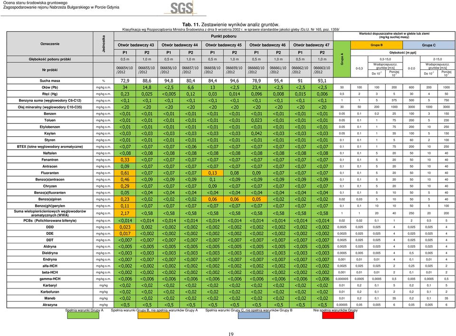Click the orange DDD value 0,023
The height and width of the screenshot is (336, 456).
pos(125,227)
